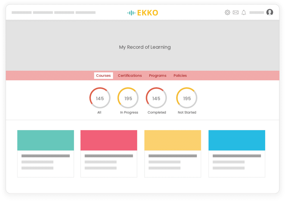Switch to the Certifications tab
Screen dimensions: 286x202
coord(130,76)
